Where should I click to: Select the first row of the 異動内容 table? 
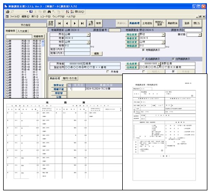tap(95, 89)
